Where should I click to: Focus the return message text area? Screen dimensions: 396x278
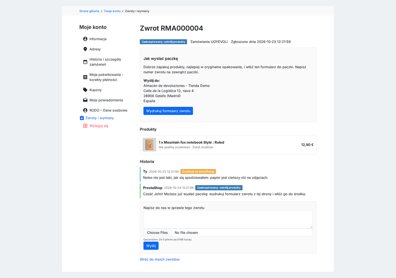(228, 219)
